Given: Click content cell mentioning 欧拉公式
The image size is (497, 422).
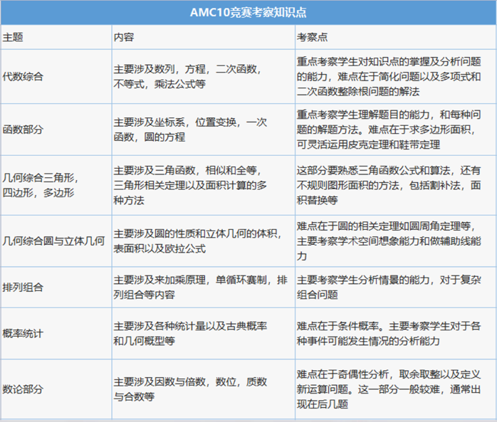Looking at the screenshot, I should (203, 241).
